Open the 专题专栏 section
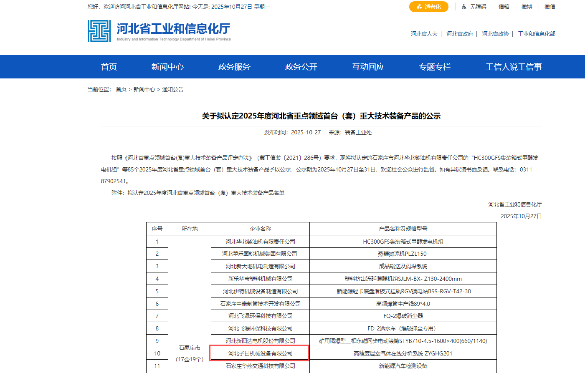585x373 pixels. [x=435, y=67]
